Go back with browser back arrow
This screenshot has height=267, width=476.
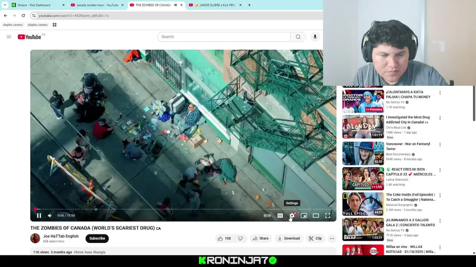5,16
